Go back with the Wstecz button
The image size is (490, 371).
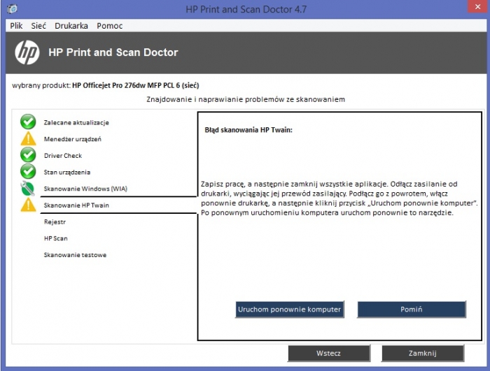tap(329, 354)
